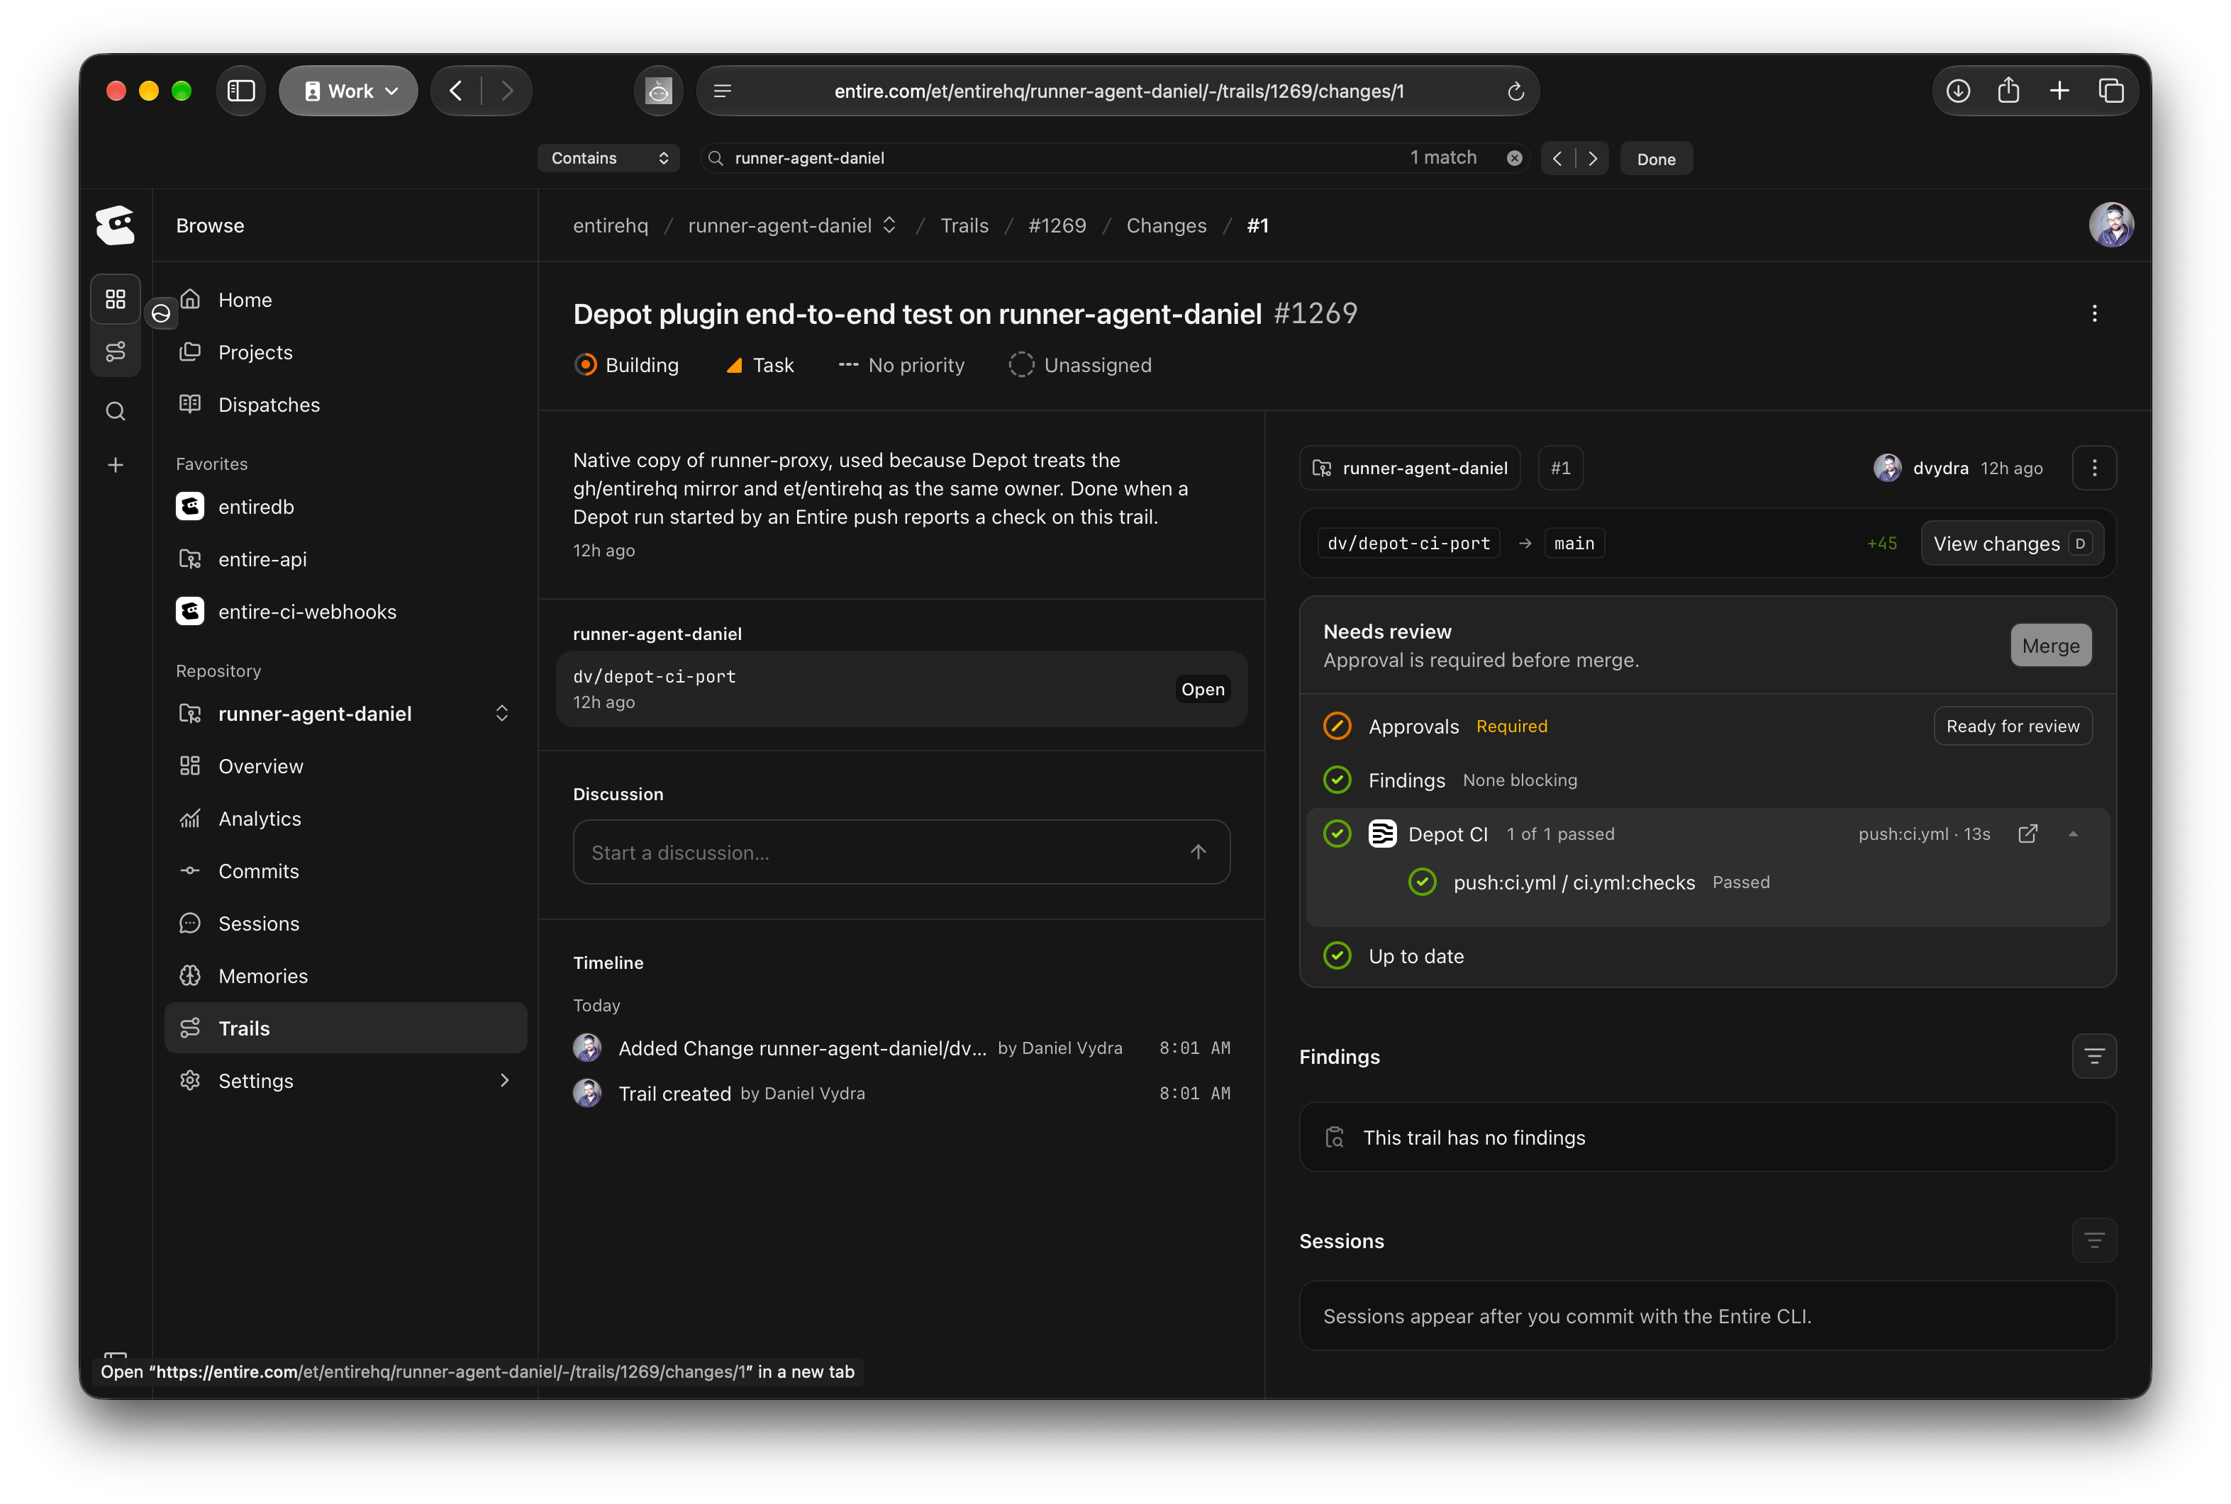
Task: Click the user avatar at top right
Action: [2111, 225]
